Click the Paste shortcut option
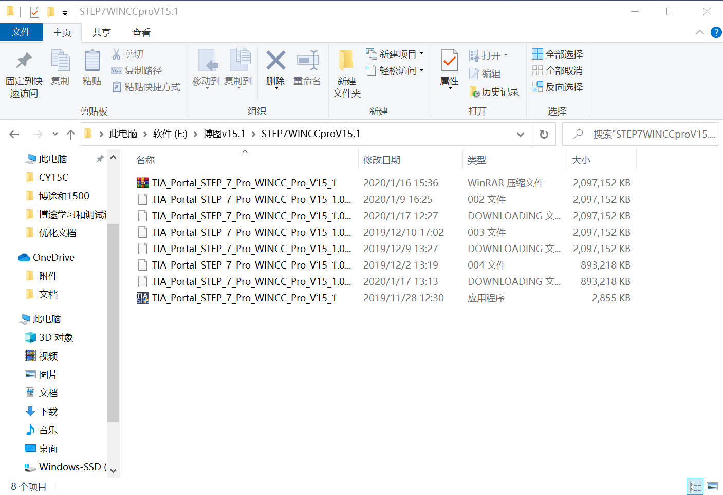This screenshot has width=723, height=495. [x=146, y=87]
